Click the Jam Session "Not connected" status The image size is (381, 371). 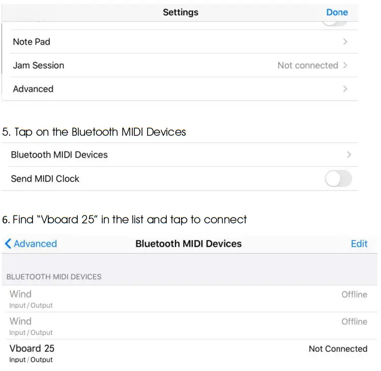click(x=307, y=66)
